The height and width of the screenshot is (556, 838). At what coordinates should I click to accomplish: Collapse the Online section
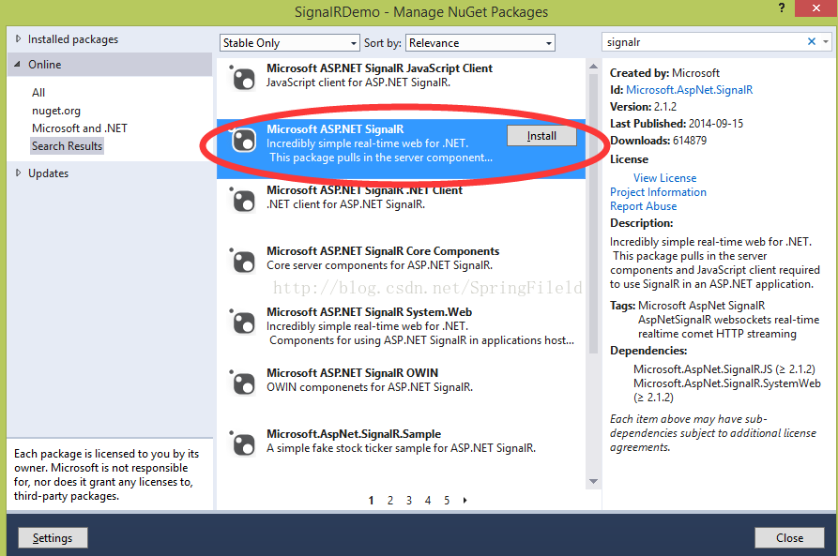(x=18, y=64)
